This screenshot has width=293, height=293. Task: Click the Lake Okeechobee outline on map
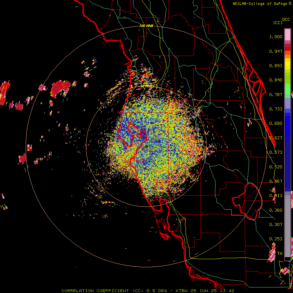tap(247, 201)
